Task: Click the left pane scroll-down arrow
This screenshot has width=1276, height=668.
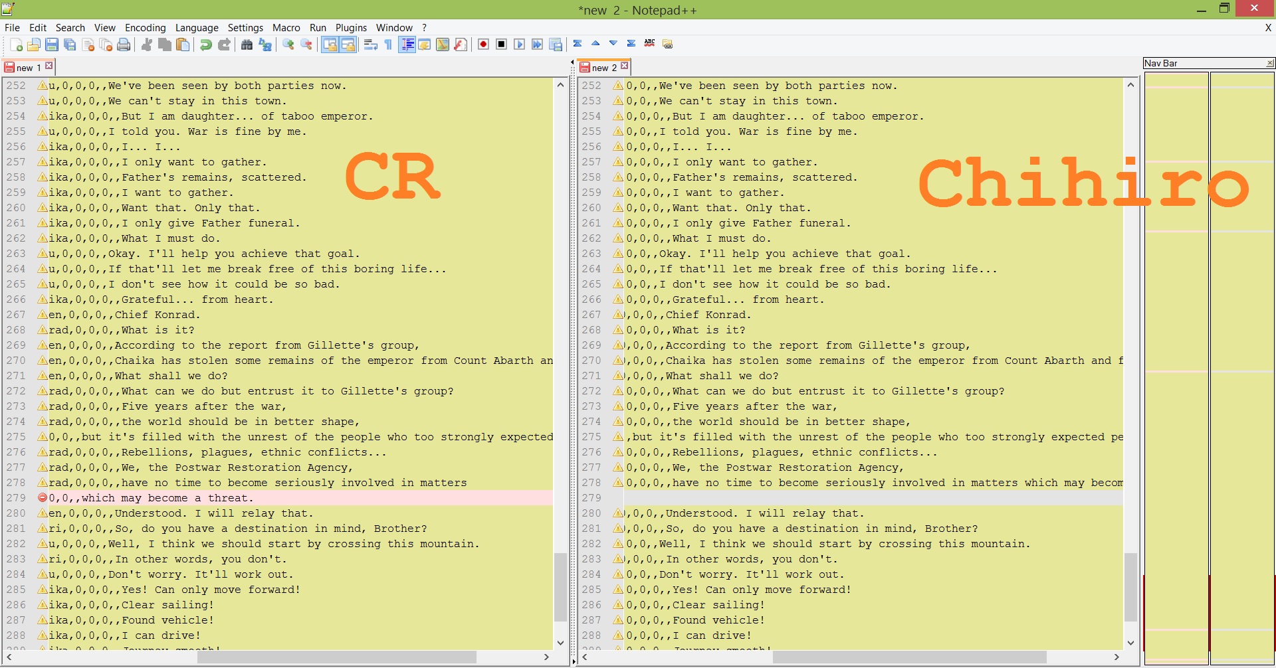Action: (560, 643)
